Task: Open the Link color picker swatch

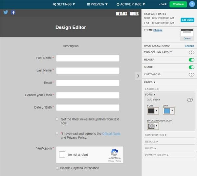Action: (167, 111)
